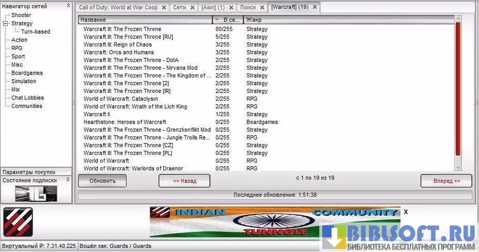Close the Поиск tab
This screenshot has height=252, width=479.
tap(263, 8)
